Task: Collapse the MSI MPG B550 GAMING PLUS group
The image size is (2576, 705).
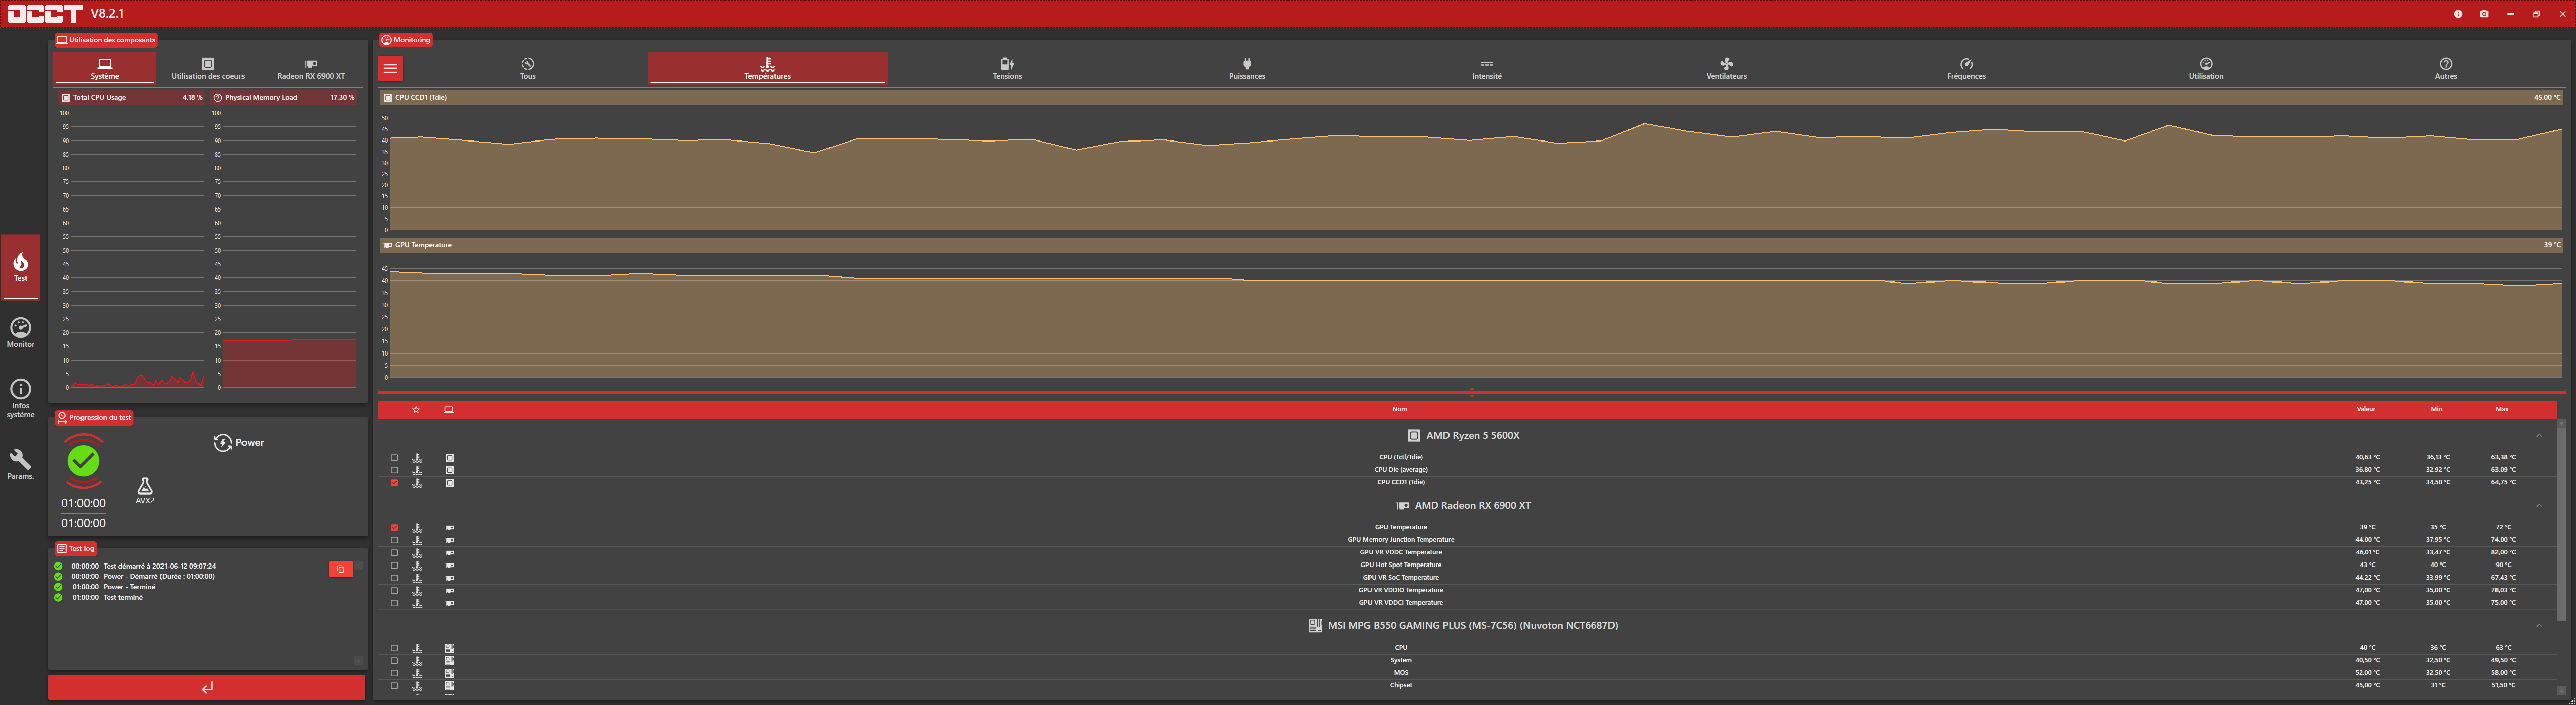Action: coord(2538,626)
